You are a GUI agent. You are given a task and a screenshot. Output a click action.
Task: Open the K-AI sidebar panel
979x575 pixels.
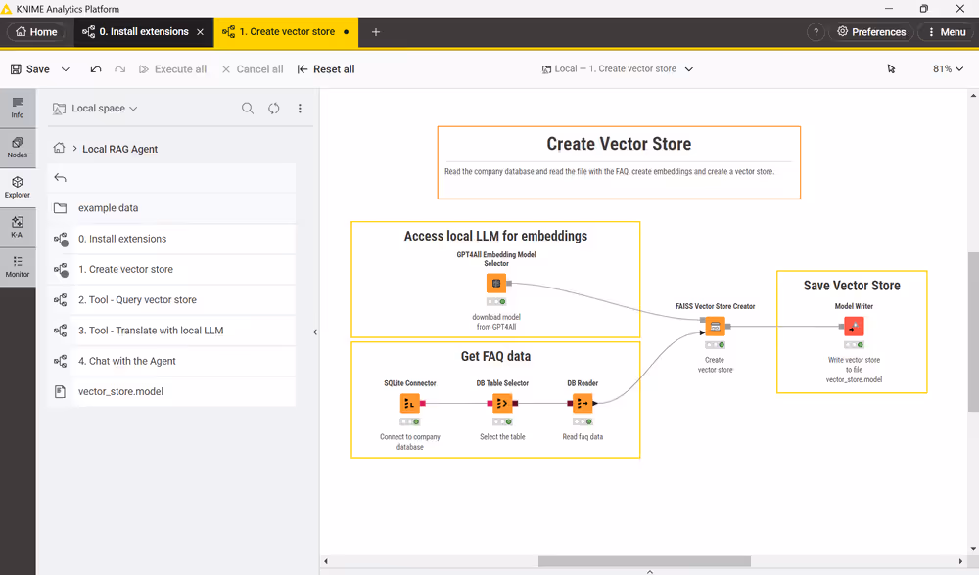(x=18, y=227)
